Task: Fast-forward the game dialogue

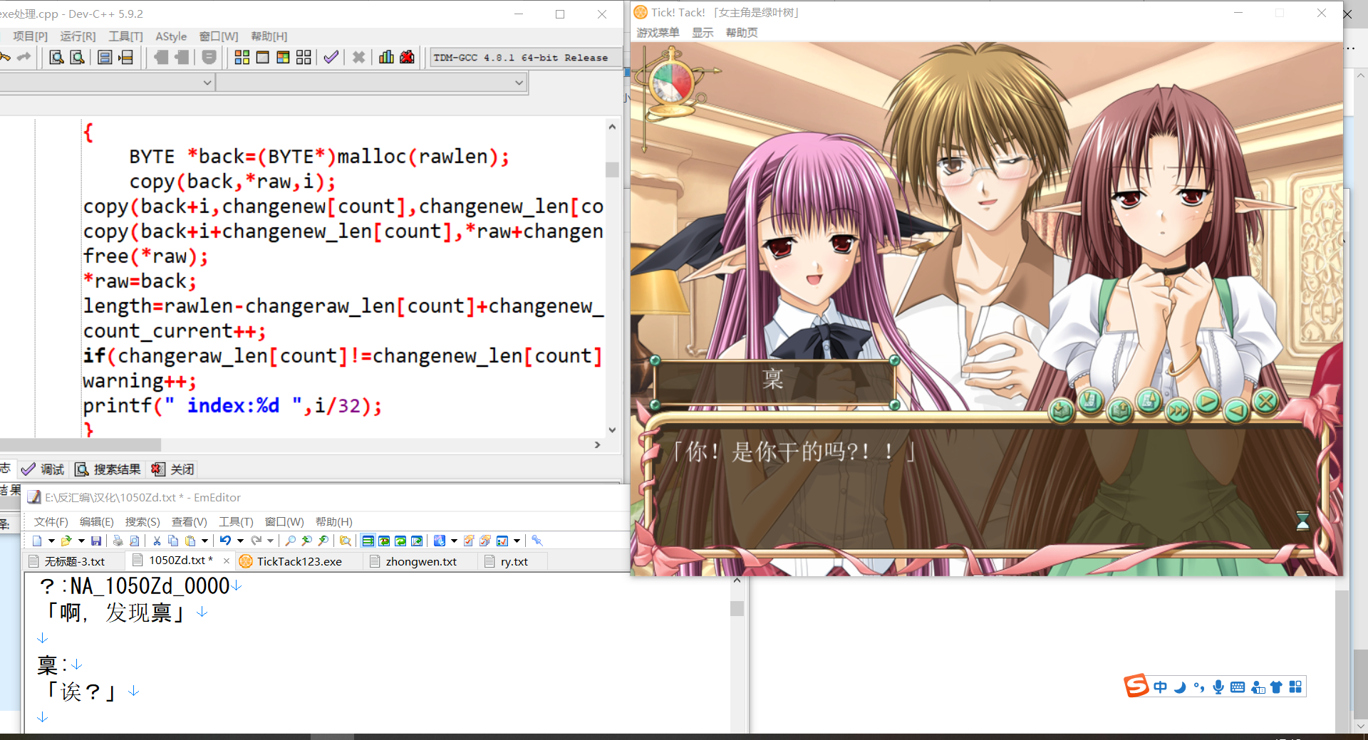Action: tap(1178, 411)
